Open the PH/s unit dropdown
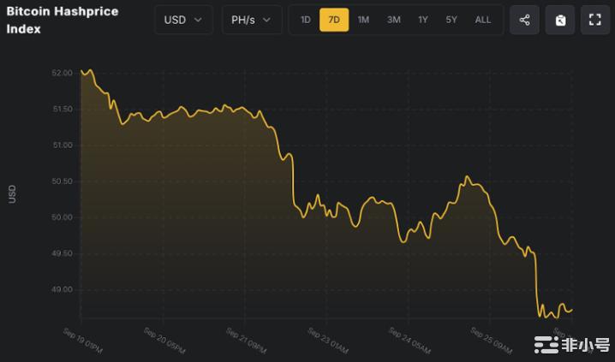Image resolution: width=615 pixels, height=362 pixels. click(252, 20)
